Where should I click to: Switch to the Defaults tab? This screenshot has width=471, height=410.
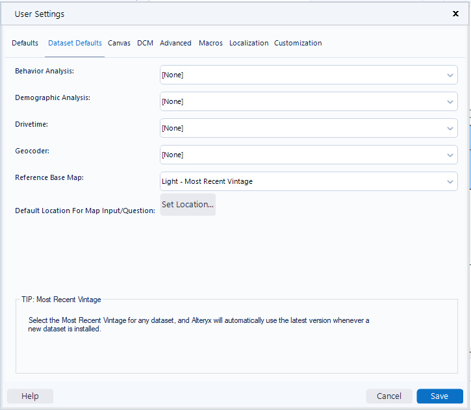pos(25,44)
